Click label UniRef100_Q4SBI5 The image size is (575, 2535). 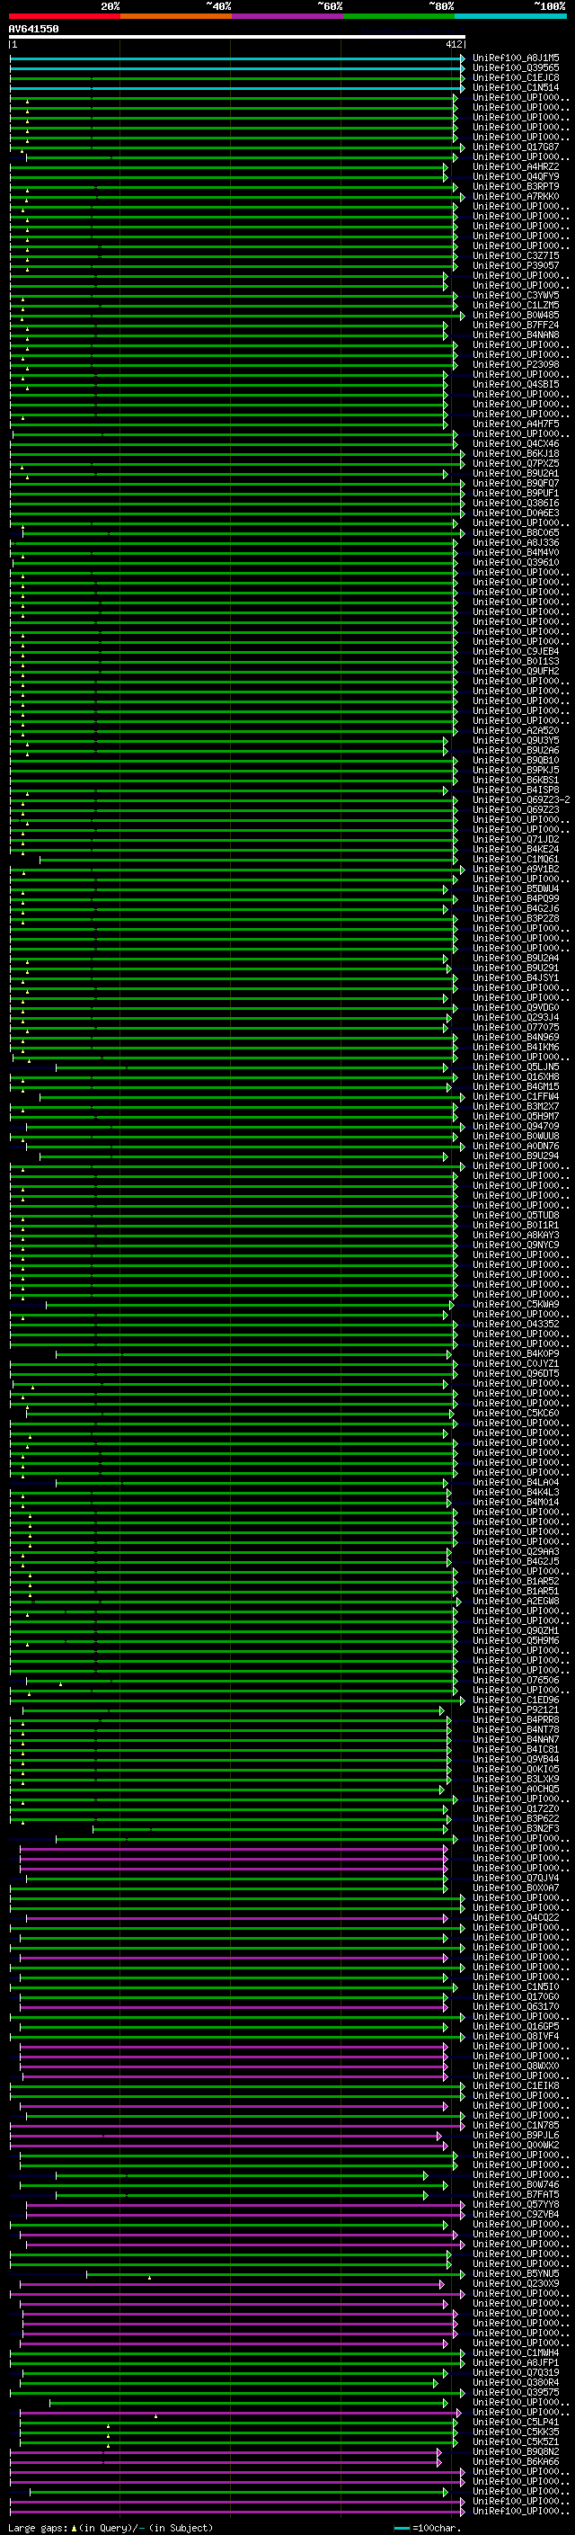click(516, 385)
